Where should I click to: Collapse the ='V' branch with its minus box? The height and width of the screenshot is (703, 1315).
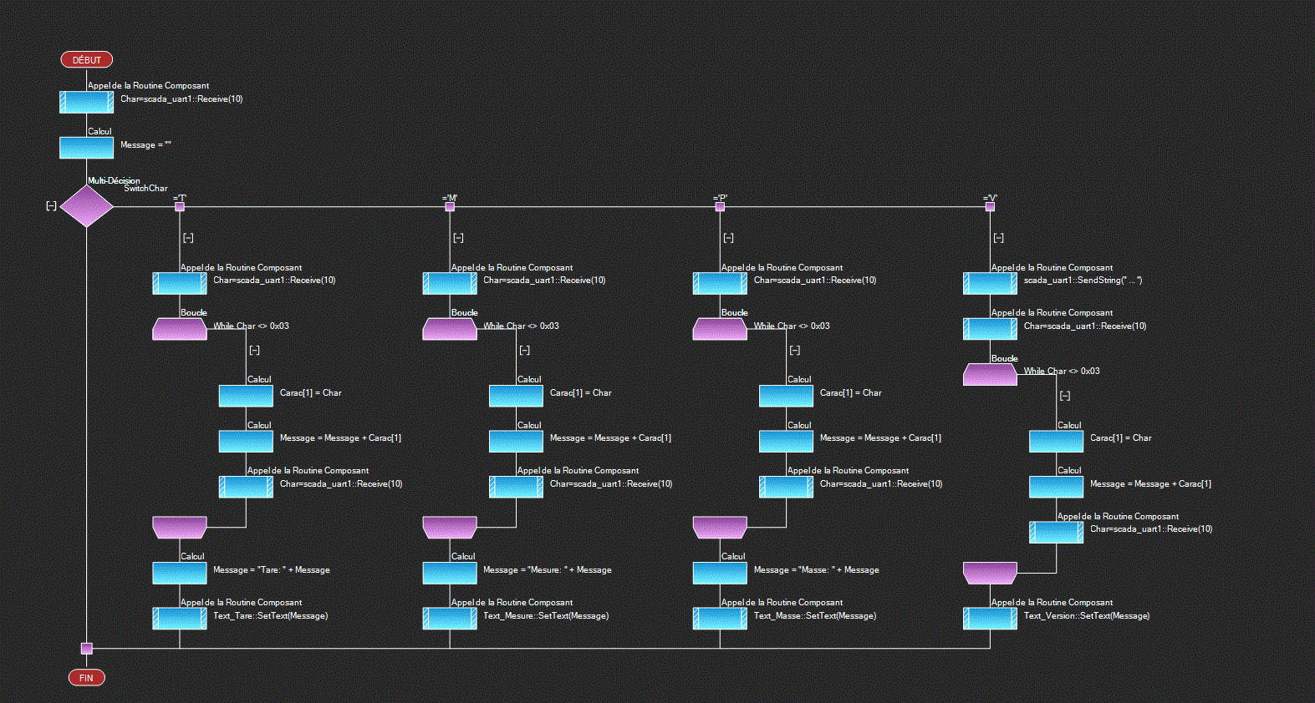998,238
